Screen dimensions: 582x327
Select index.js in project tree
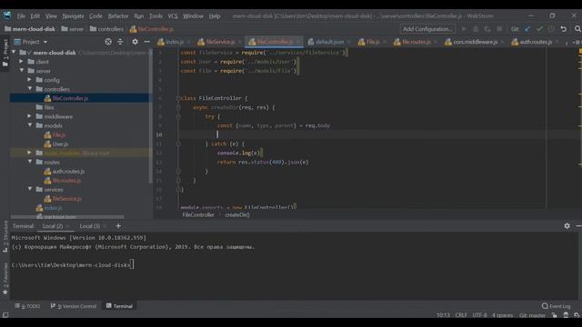click(53, 208)
